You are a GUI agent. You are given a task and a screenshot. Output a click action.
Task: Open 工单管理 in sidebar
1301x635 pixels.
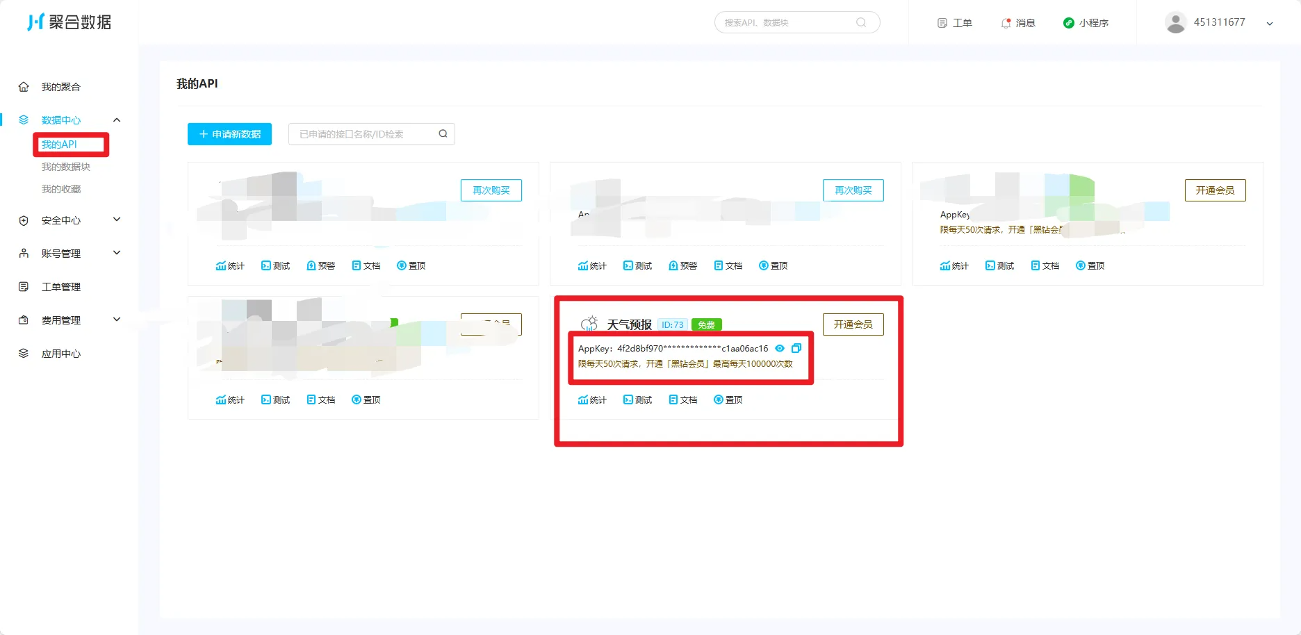pyautogui.click(x=61, y=287)
